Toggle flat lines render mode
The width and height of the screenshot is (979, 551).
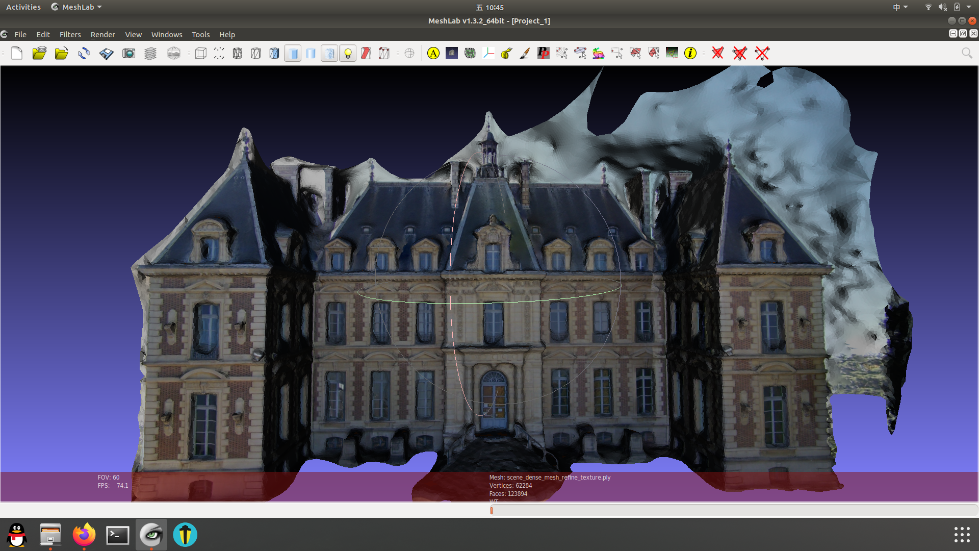tap(274, 53)
